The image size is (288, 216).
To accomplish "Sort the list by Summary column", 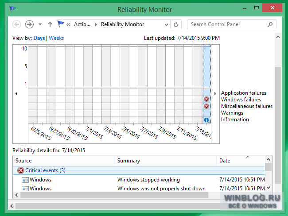I will pos(166,161).
